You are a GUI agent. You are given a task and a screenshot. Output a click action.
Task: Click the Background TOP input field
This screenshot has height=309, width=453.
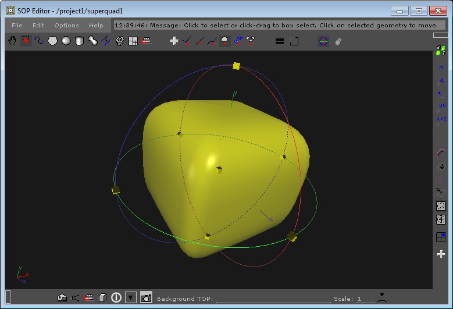click(272, 299)
